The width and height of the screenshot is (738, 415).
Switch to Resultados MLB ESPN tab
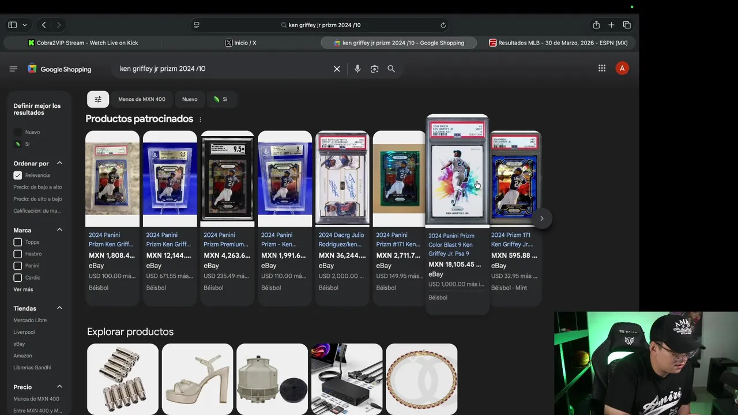point(558,43)
